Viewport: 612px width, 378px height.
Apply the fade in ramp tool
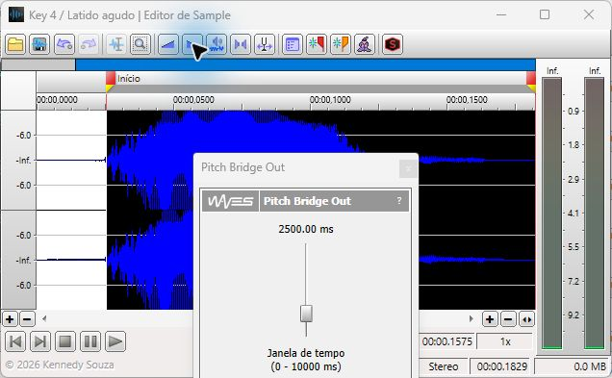[168, 44]
